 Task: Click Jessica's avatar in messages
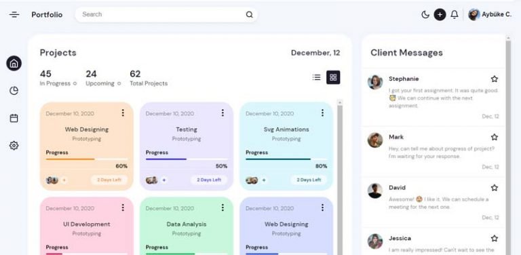(x=375, y=241)
